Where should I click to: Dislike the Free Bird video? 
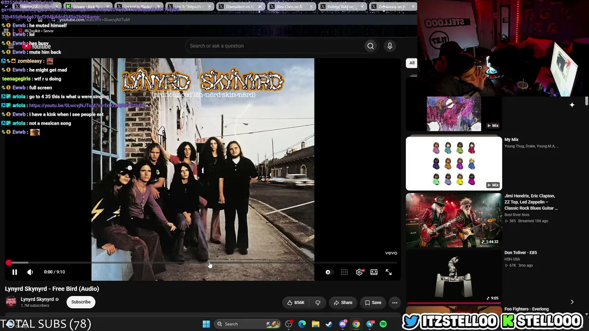tap(318, 302)
